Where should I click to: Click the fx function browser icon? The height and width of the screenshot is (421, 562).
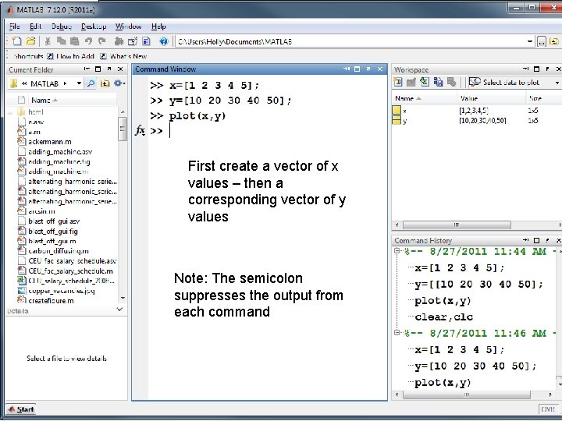point(140,131)
